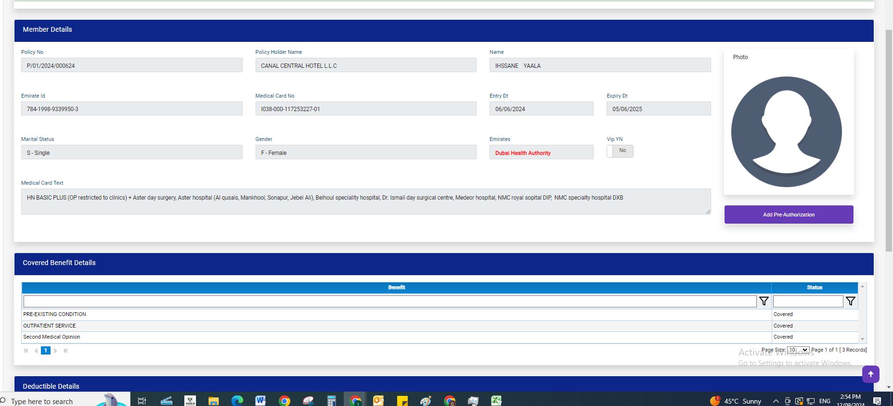Go to next page of benefits grid
The height and width of the screenshot is (406, 893).
point(55,351)
